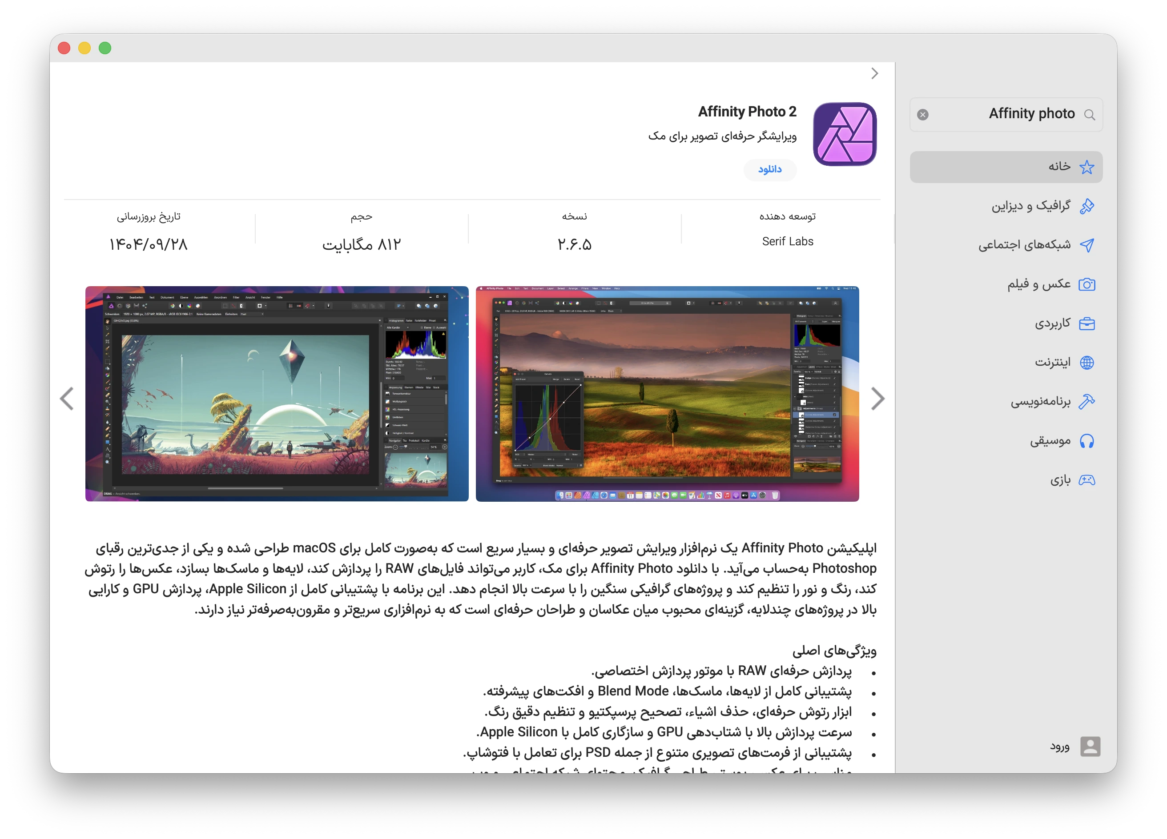Advance screenshots with the right arrow
Image resolution: width=1167 pixels, height=839 pixels.
(878, 399)
